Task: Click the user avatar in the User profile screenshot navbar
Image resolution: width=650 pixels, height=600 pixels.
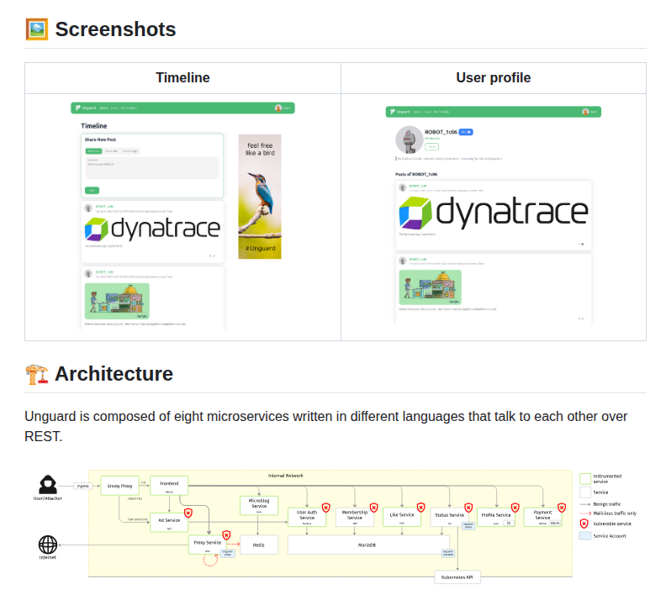Action: pos(585,112)
